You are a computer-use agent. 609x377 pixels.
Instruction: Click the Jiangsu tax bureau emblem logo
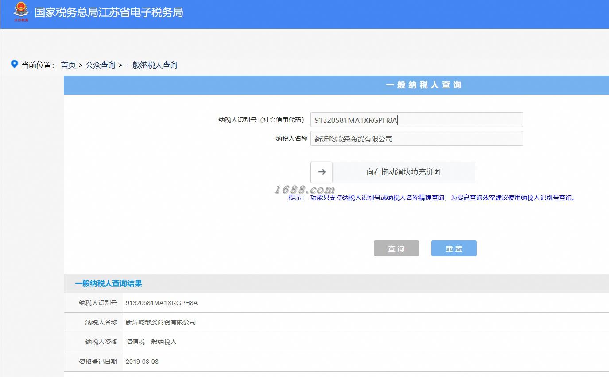click(x=21, y=12)
